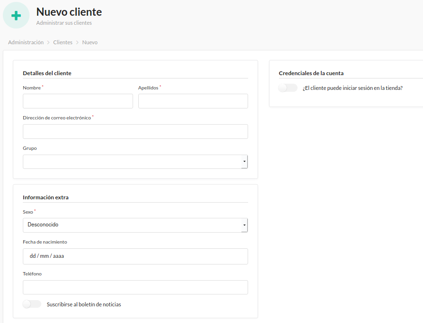
Task: Focus the Apellidos input field
Action: tap(193, 101)
